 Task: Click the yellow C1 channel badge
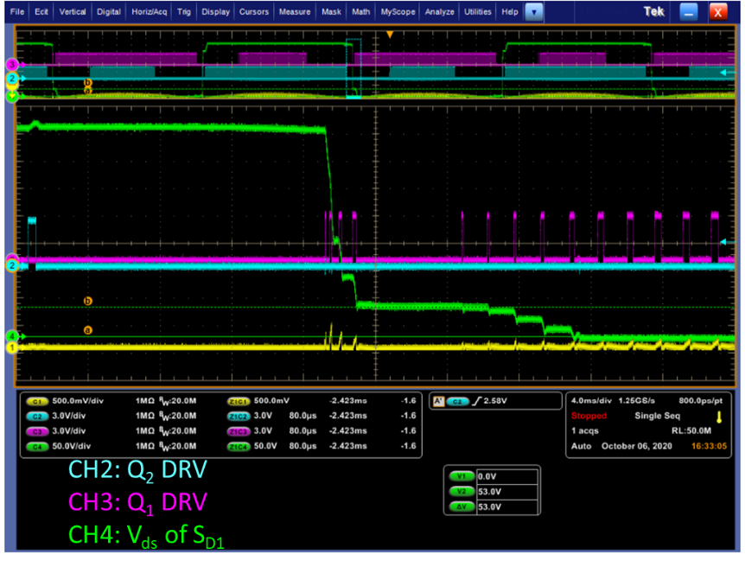pyautogui.click(x=36, y=402)
